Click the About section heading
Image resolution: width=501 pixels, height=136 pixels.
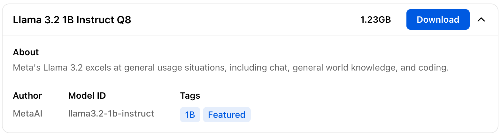pos(26,52)
